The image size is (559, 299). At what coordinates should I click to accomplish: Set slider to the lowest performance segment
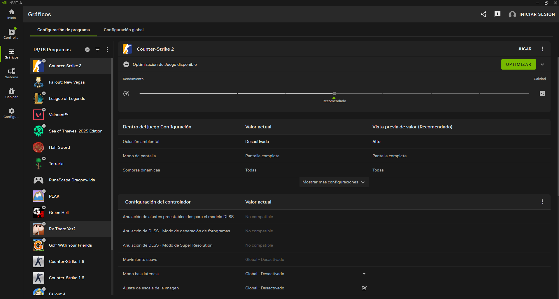[164, 93]
